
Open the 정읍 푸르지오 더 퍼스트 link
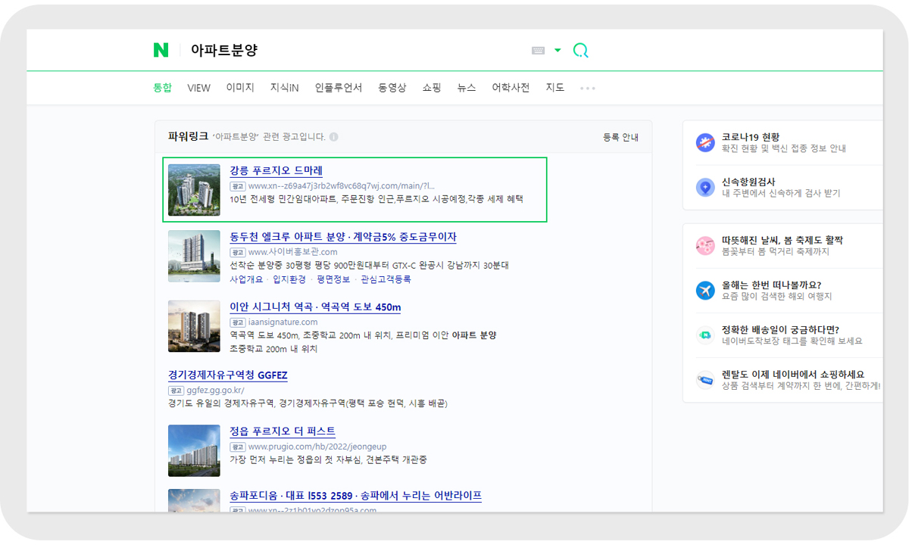(x=283, y=431)
